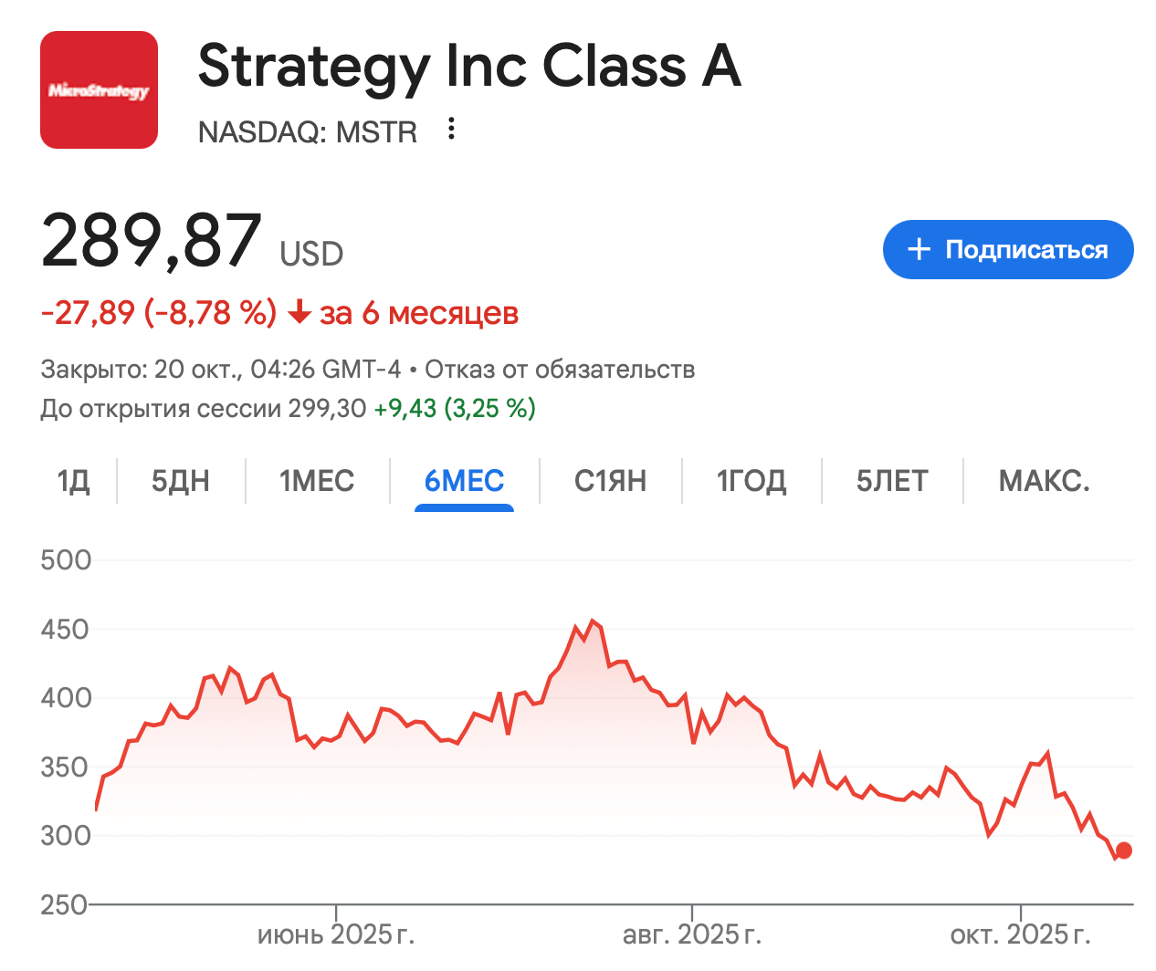The image size is (1156, 971).
Task: Switch to the С1ЯН tab
Action: tap(610, 481)
